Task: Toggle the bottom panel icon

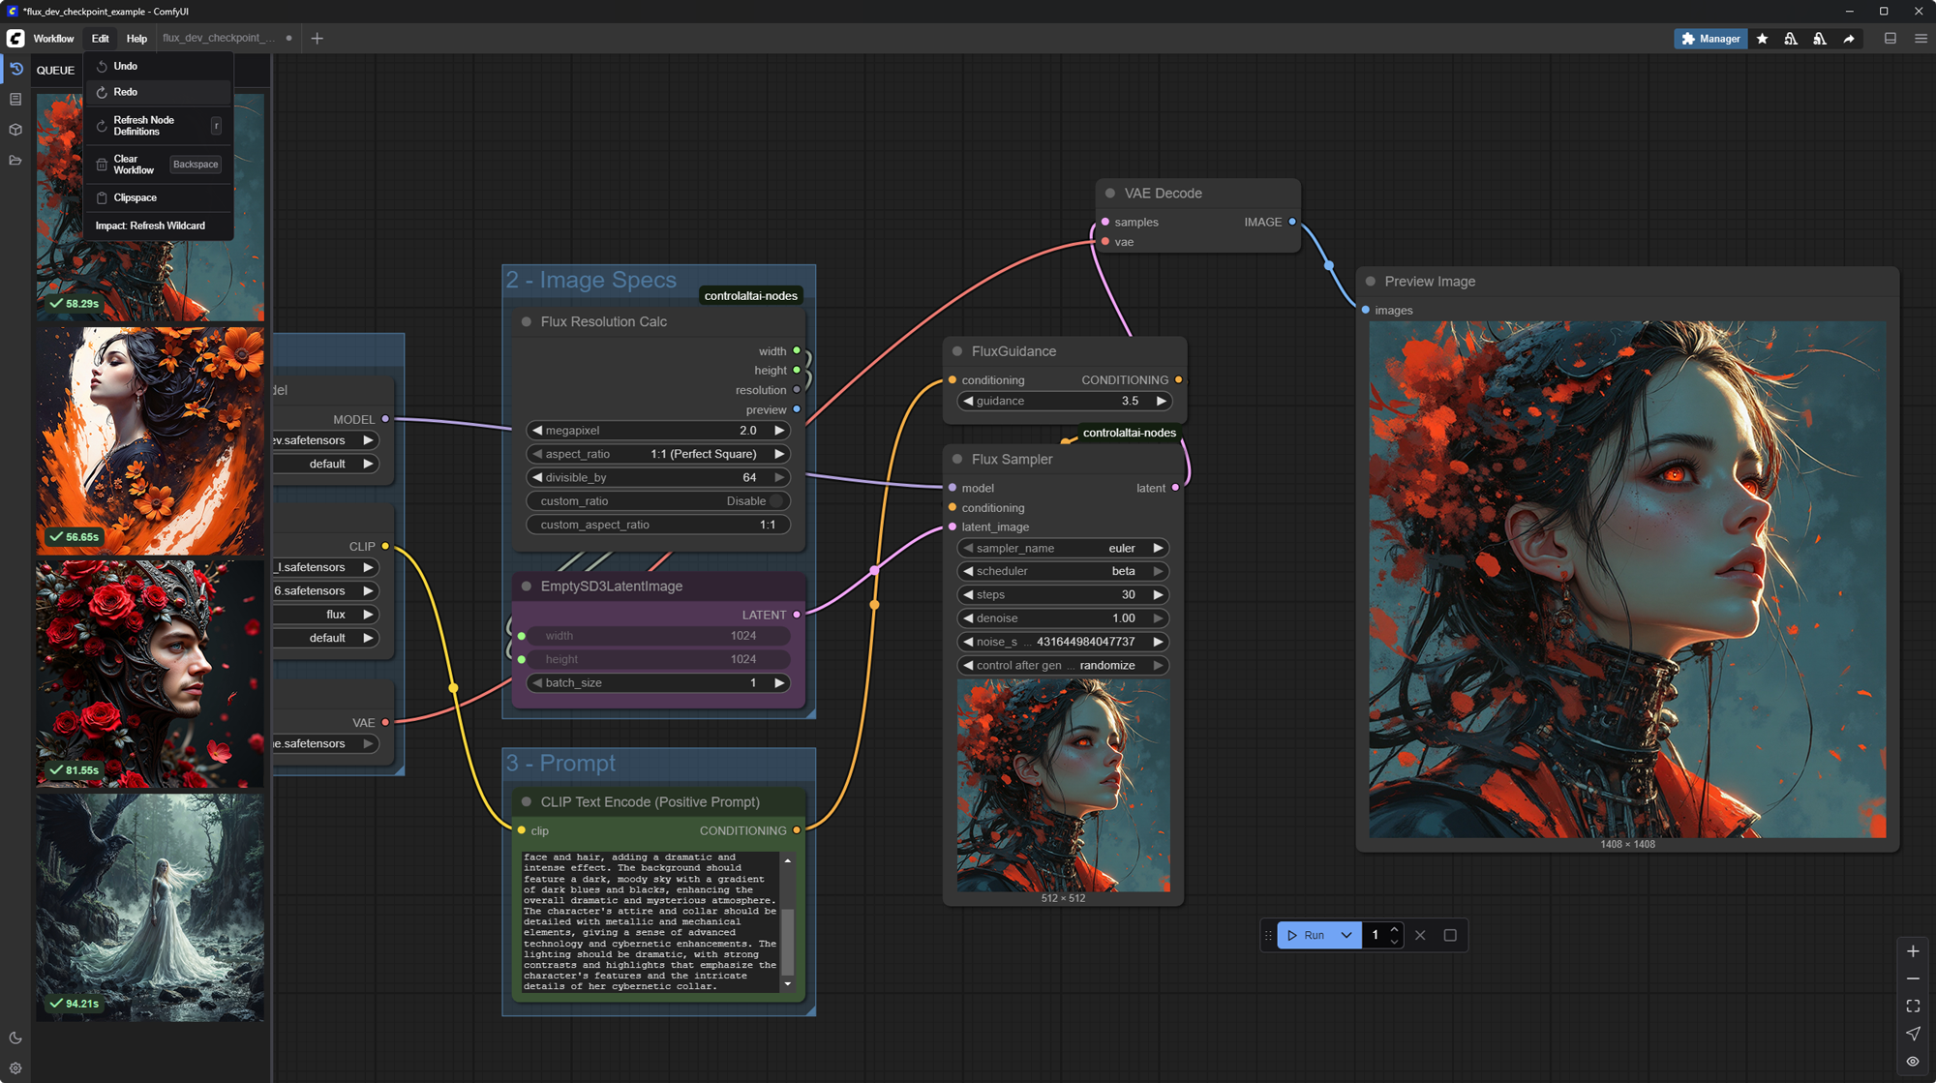Action: click(x=1890, y=39)
